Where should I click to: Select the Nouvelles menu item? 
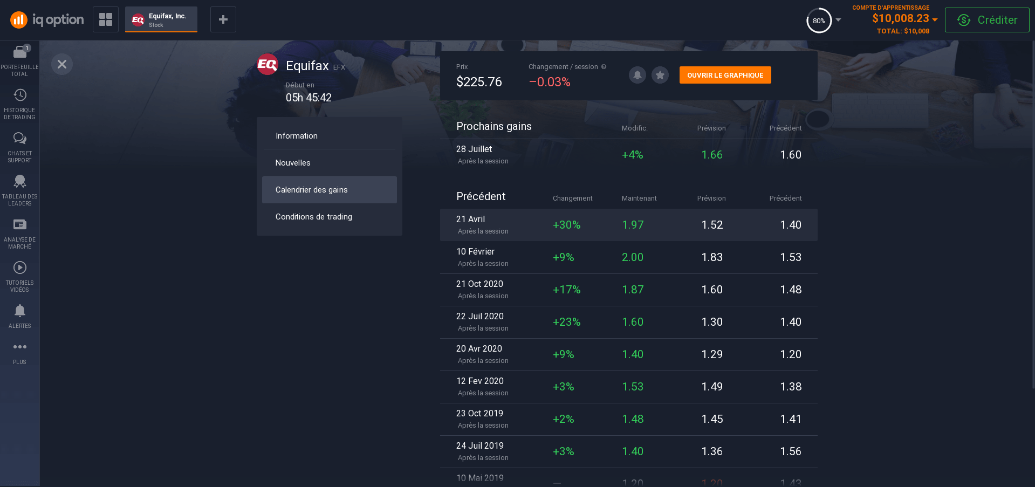click(x=330, y=163)
